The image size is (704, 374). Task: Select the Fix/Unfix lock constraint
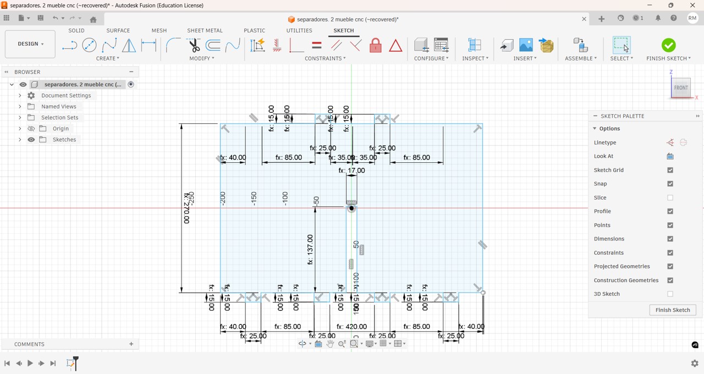click(376, 45)
